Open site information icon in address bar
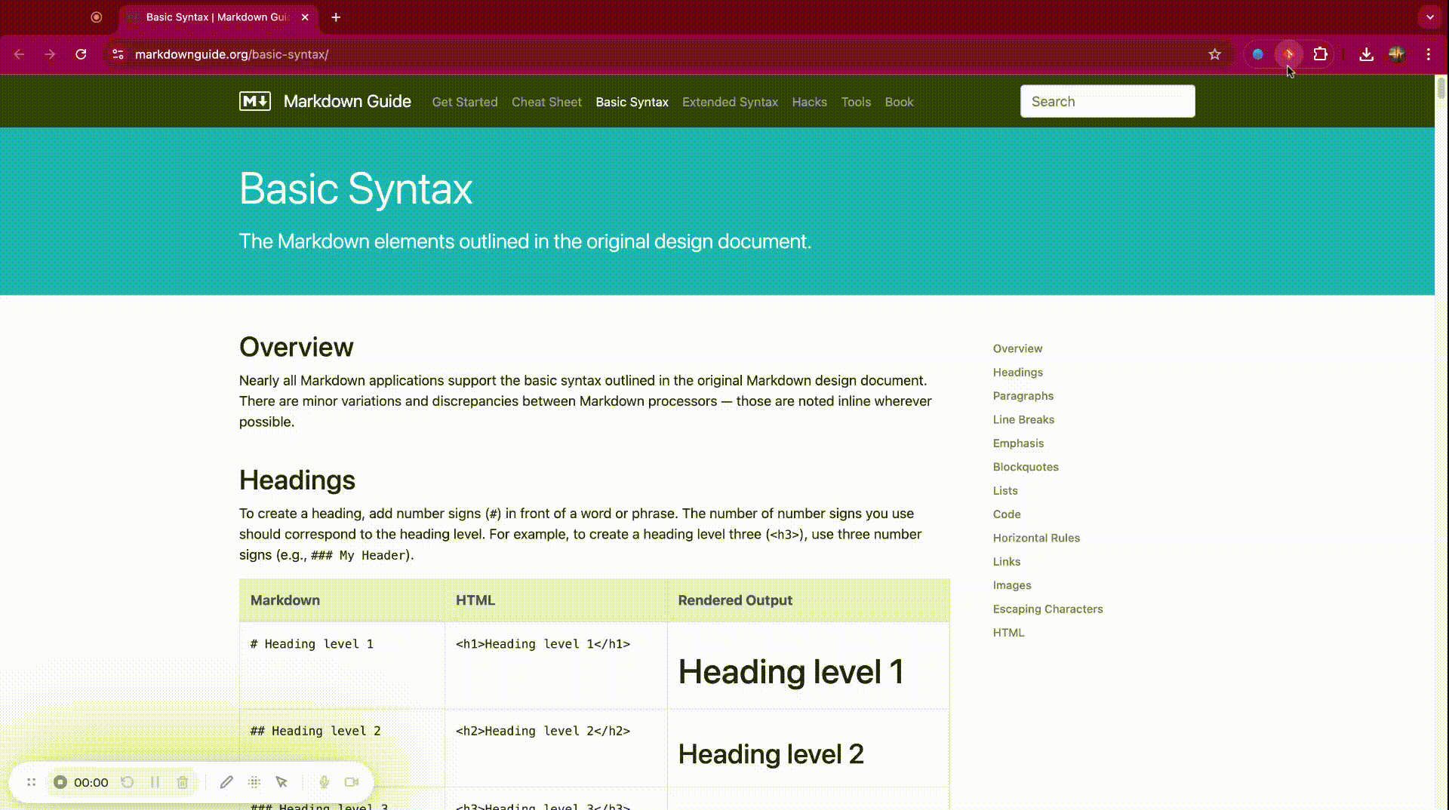Screen dimensions: 1449x810 coord(118,54)
